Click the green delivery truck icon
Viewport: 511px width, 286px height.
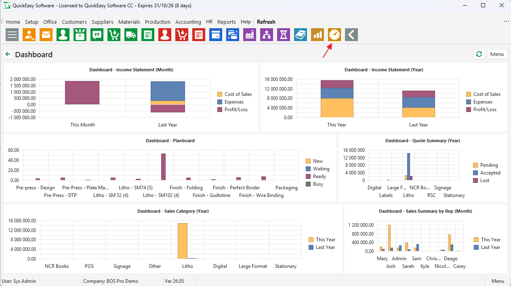[131, 35]
